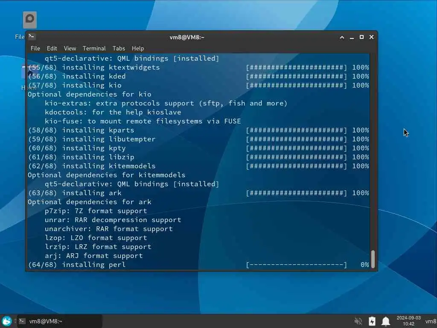Click the window title vm8@VM8:~
This screenshot has width=437, height=328.
pyautogui.click(x=187, y=38)
